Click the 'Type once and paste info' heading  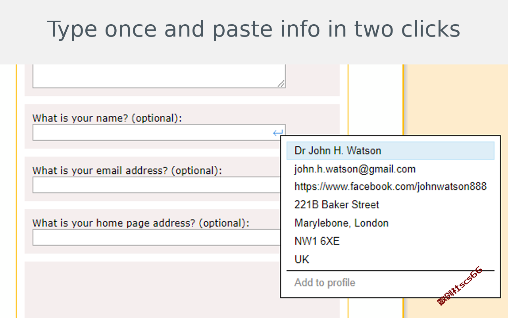254,29
